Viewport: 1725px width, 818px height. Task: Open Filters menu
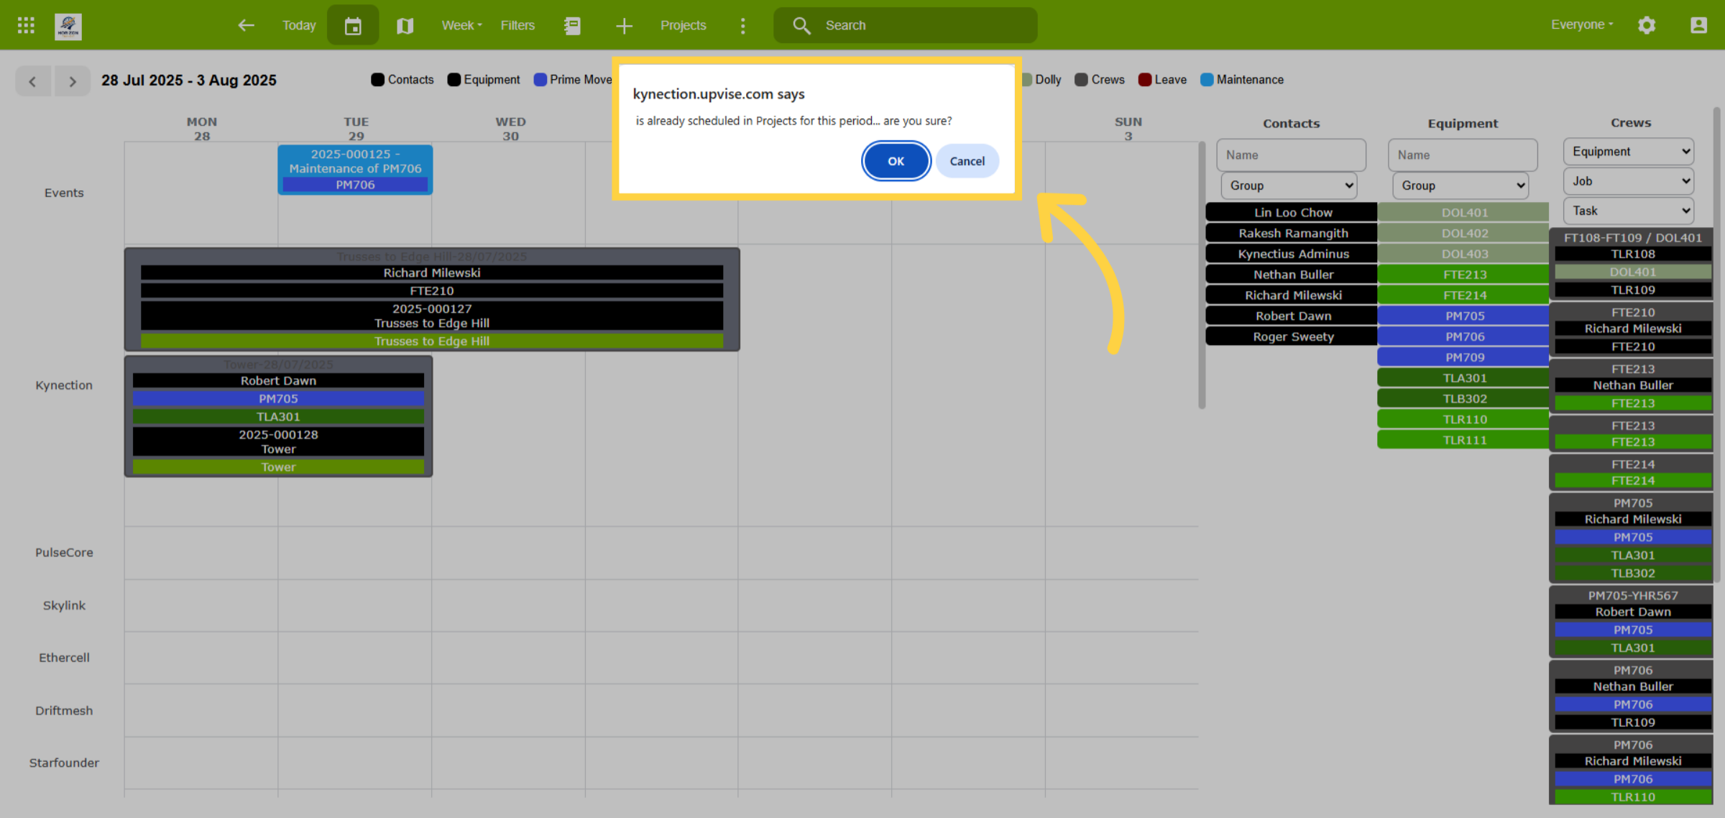point(517,25)
